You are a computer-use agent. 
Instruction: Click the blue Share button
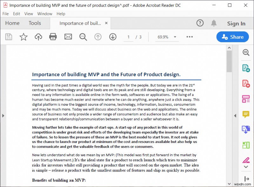(232, 37)
